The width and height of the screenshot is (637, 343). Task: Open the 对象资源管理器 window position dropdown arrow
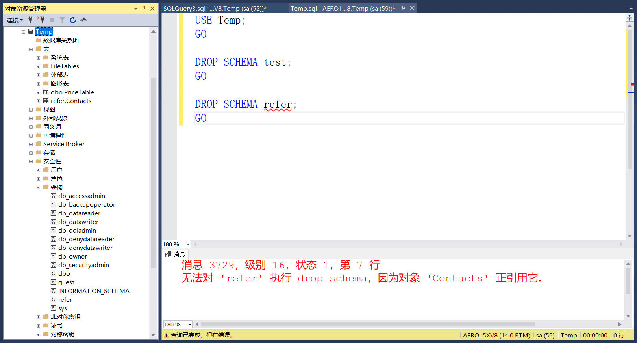136,9
